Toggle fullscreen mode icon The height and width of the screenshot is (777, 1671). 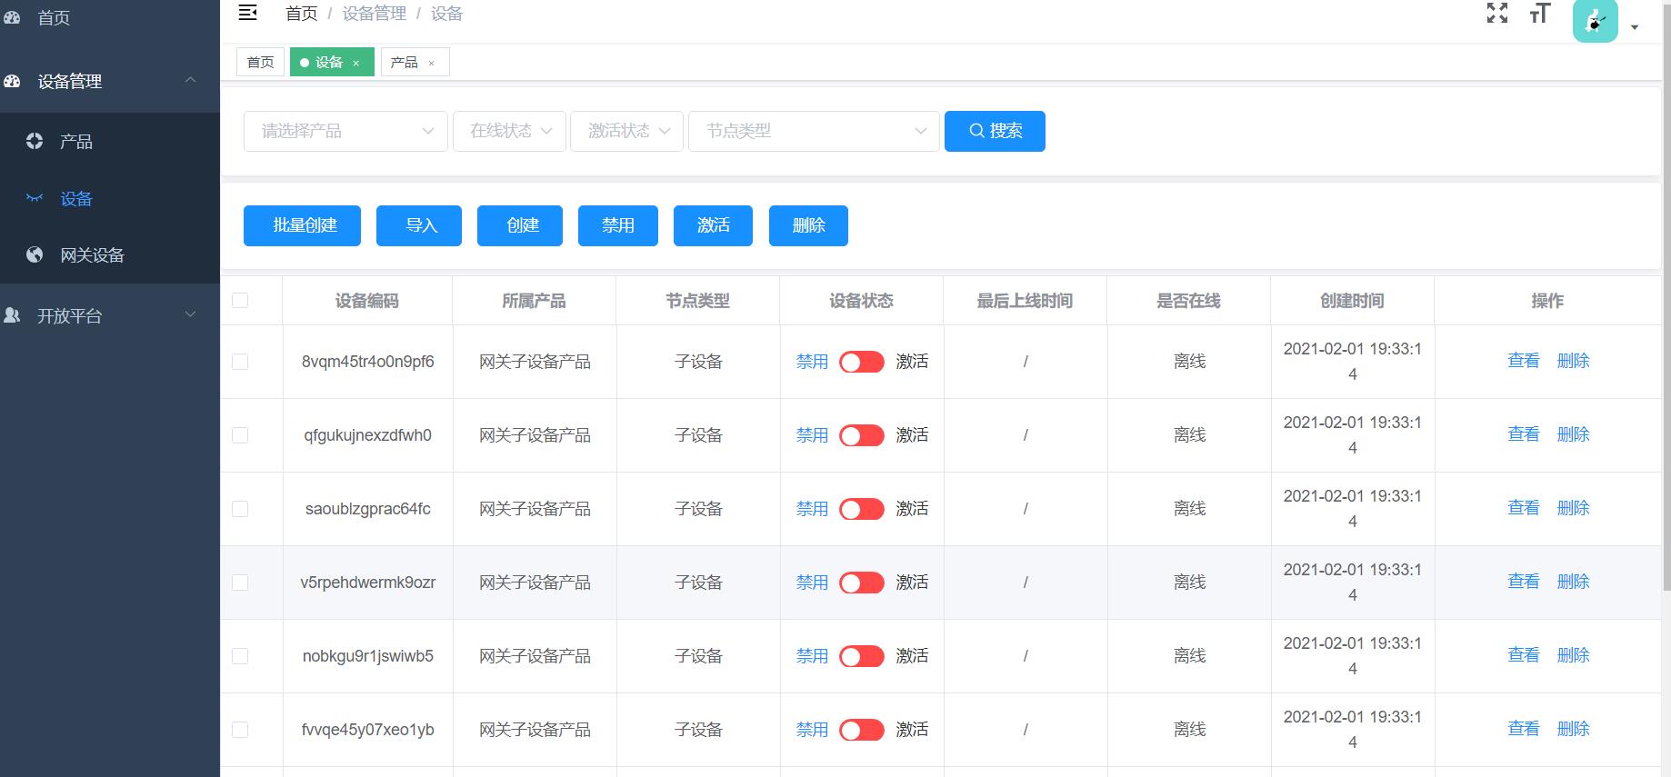1496,13
